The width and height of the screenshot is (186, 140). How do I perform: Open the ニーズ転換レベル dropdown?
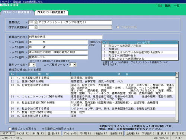[74, 65]
